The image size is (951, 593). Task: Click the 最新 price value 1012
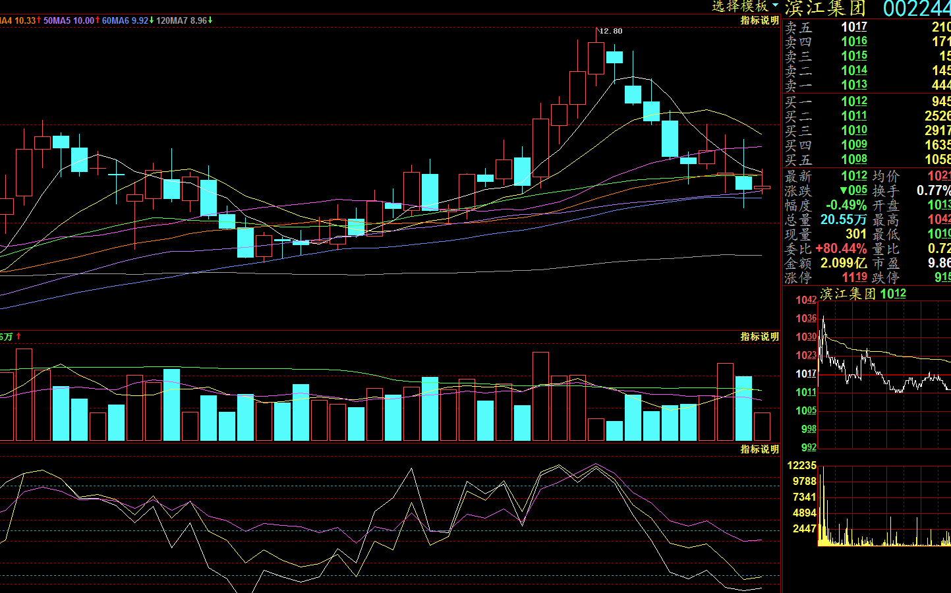click(x=854, y=176)
